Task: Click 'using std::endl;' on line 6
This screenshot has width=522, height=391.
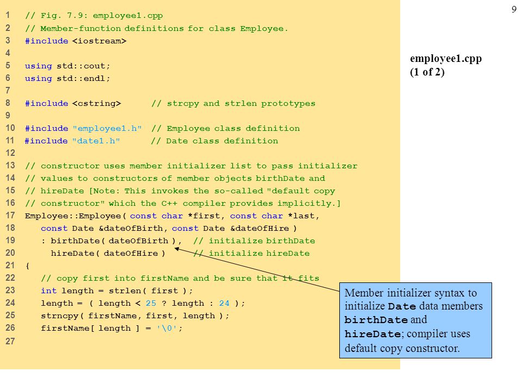Action: coord(67,78)
